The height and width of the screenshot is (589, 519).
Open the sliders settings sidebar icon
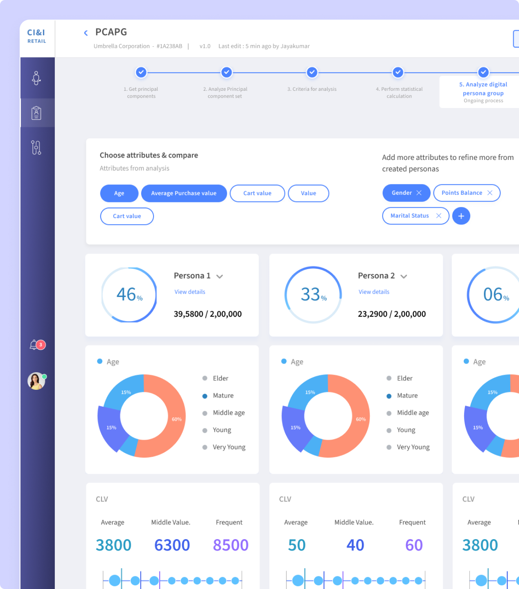coord(36,147)
